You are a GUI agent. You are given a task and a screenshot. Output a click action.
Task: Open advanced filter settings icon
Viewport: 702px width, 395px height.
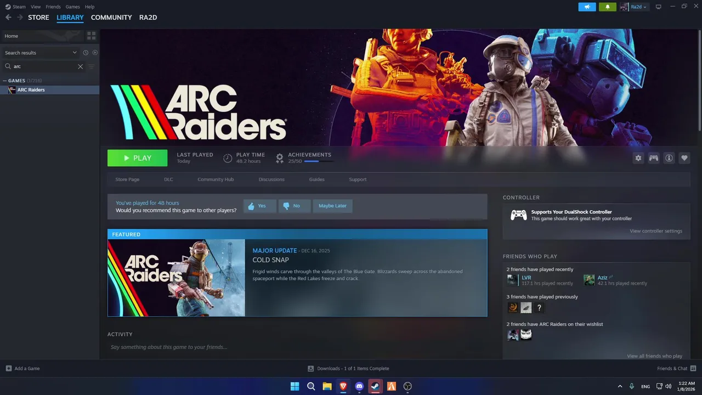pyautogui.click(x=92, y=66)
